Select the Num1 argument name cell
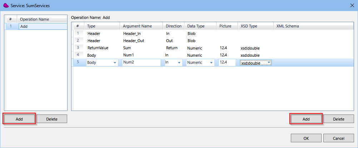358x148 pixels. click(x=128, y=55)
